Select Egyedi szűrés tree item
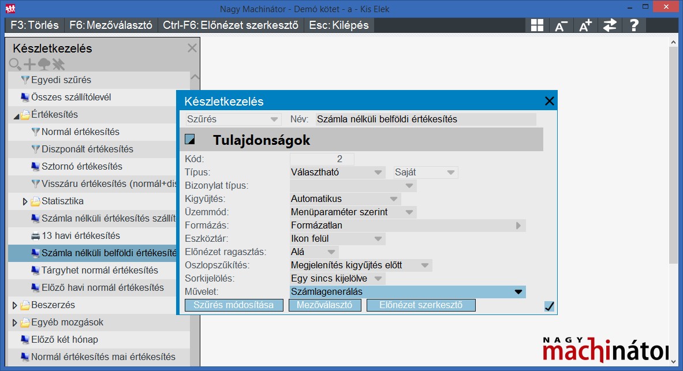Viewport: 683px width, 371px height. pos(99,80)
